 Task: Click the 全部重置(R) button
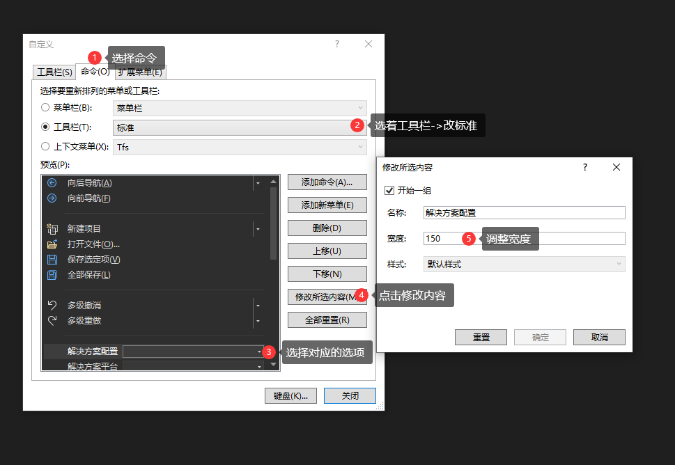click(x=327, y=320)
